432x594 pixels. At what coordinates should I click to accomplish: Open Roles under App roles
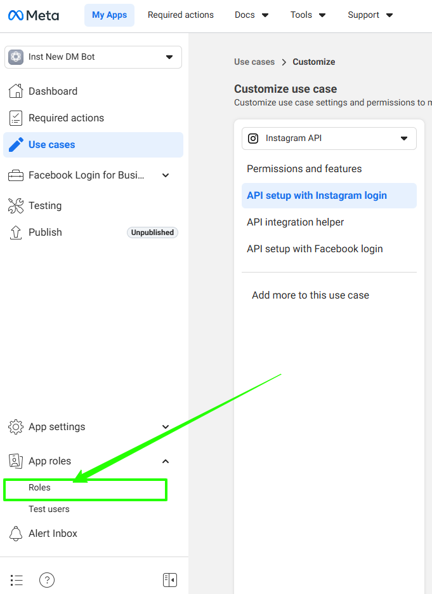coord(39,488)
